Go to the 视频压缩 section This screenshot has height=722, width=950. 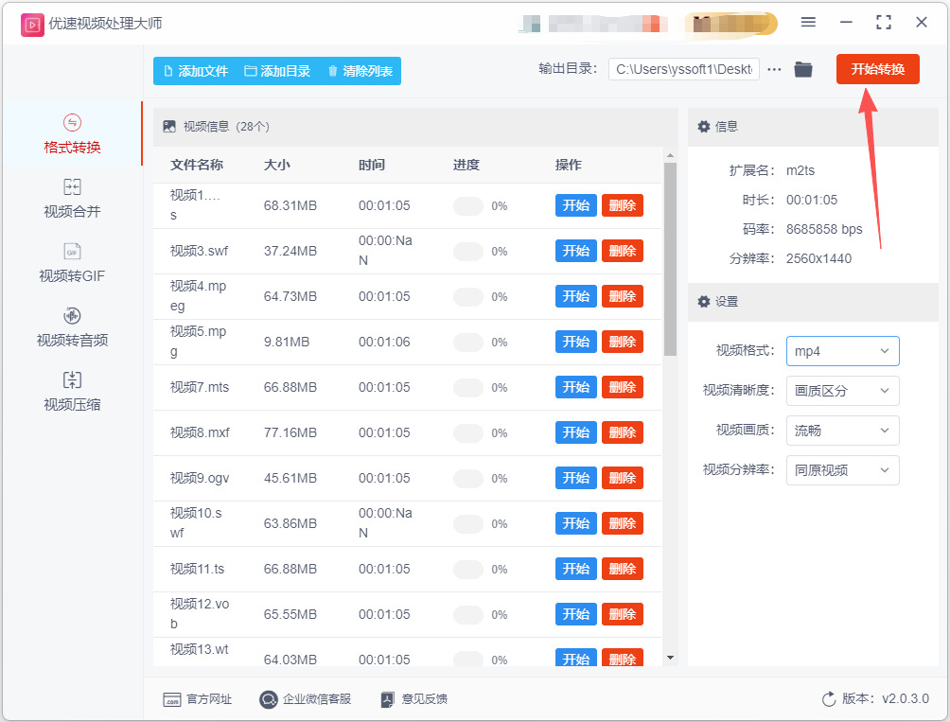[72, 392]
